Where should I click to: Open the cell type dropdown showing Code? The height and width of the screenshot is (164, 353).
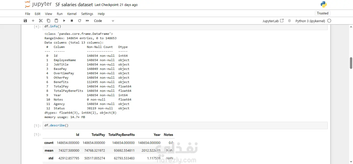(x=104, y=21)
